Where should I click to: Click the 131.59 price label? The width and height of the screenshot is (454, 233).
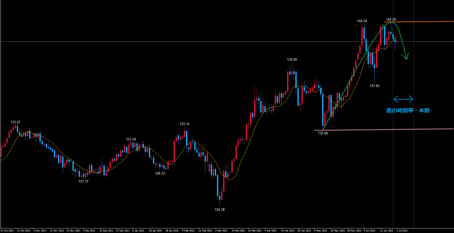click(131, 140)
